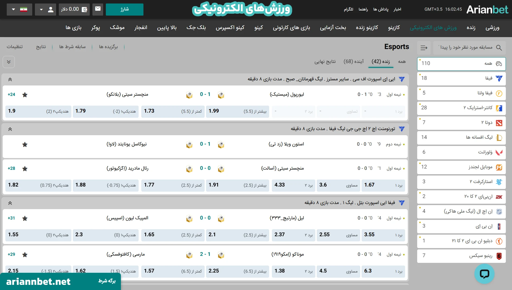Select StarCraft 2 in the sidebar
The width and height of the screenshot is (512, 290).
pos(461,182)
